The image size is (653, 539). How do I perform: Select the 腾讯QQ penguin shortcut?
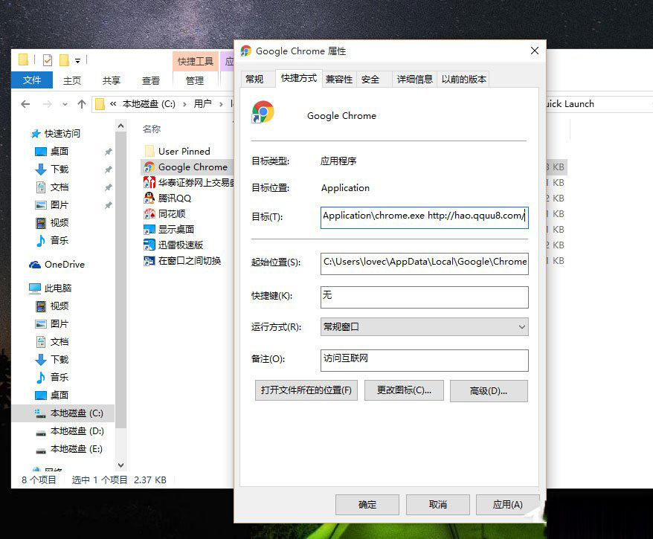(149, 198)
